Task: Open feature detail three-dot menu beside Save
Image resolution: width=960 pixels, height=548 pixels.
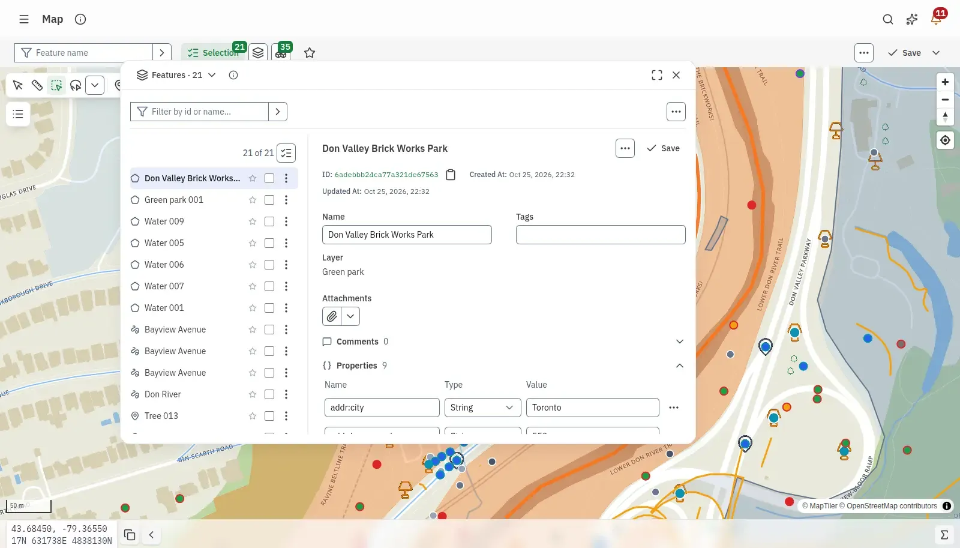Action: point(625,148)
